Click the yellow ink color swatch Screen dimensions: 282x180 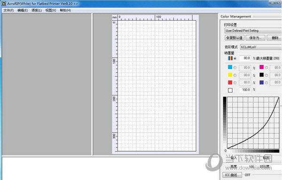tap(230, 75)
